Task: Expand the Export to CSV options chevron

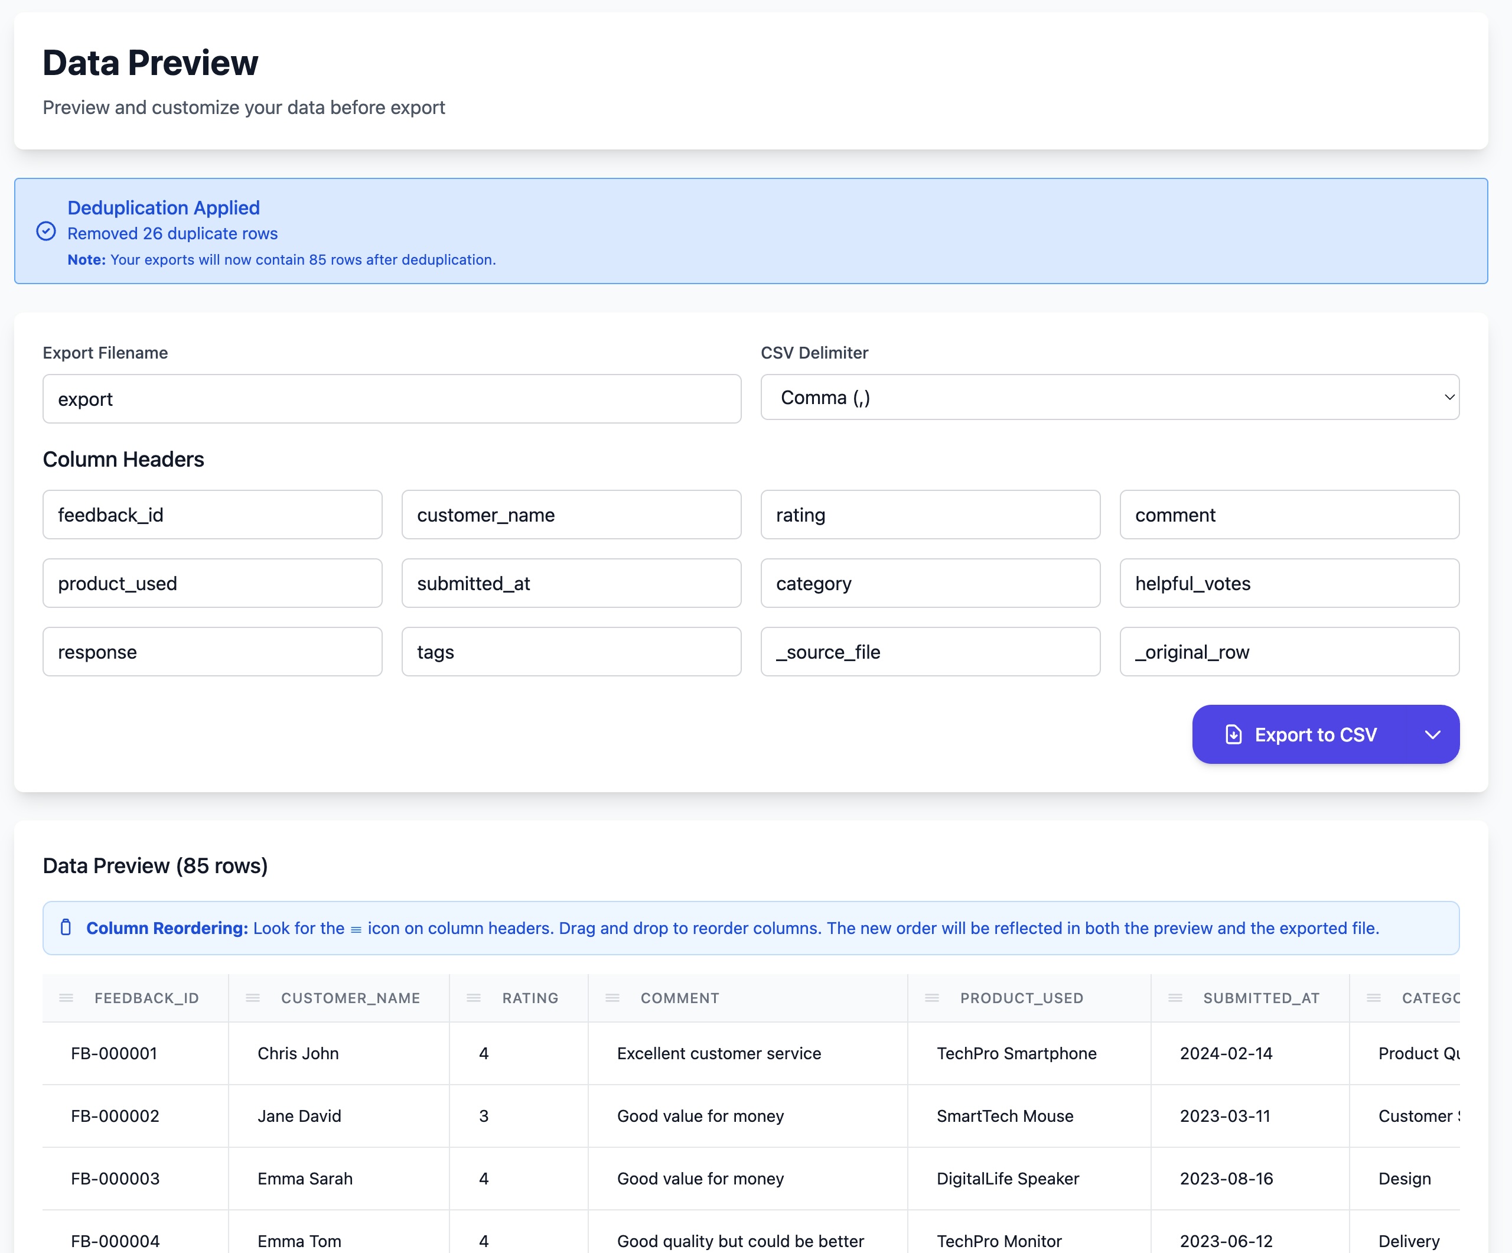Action: click(1432, 734)
